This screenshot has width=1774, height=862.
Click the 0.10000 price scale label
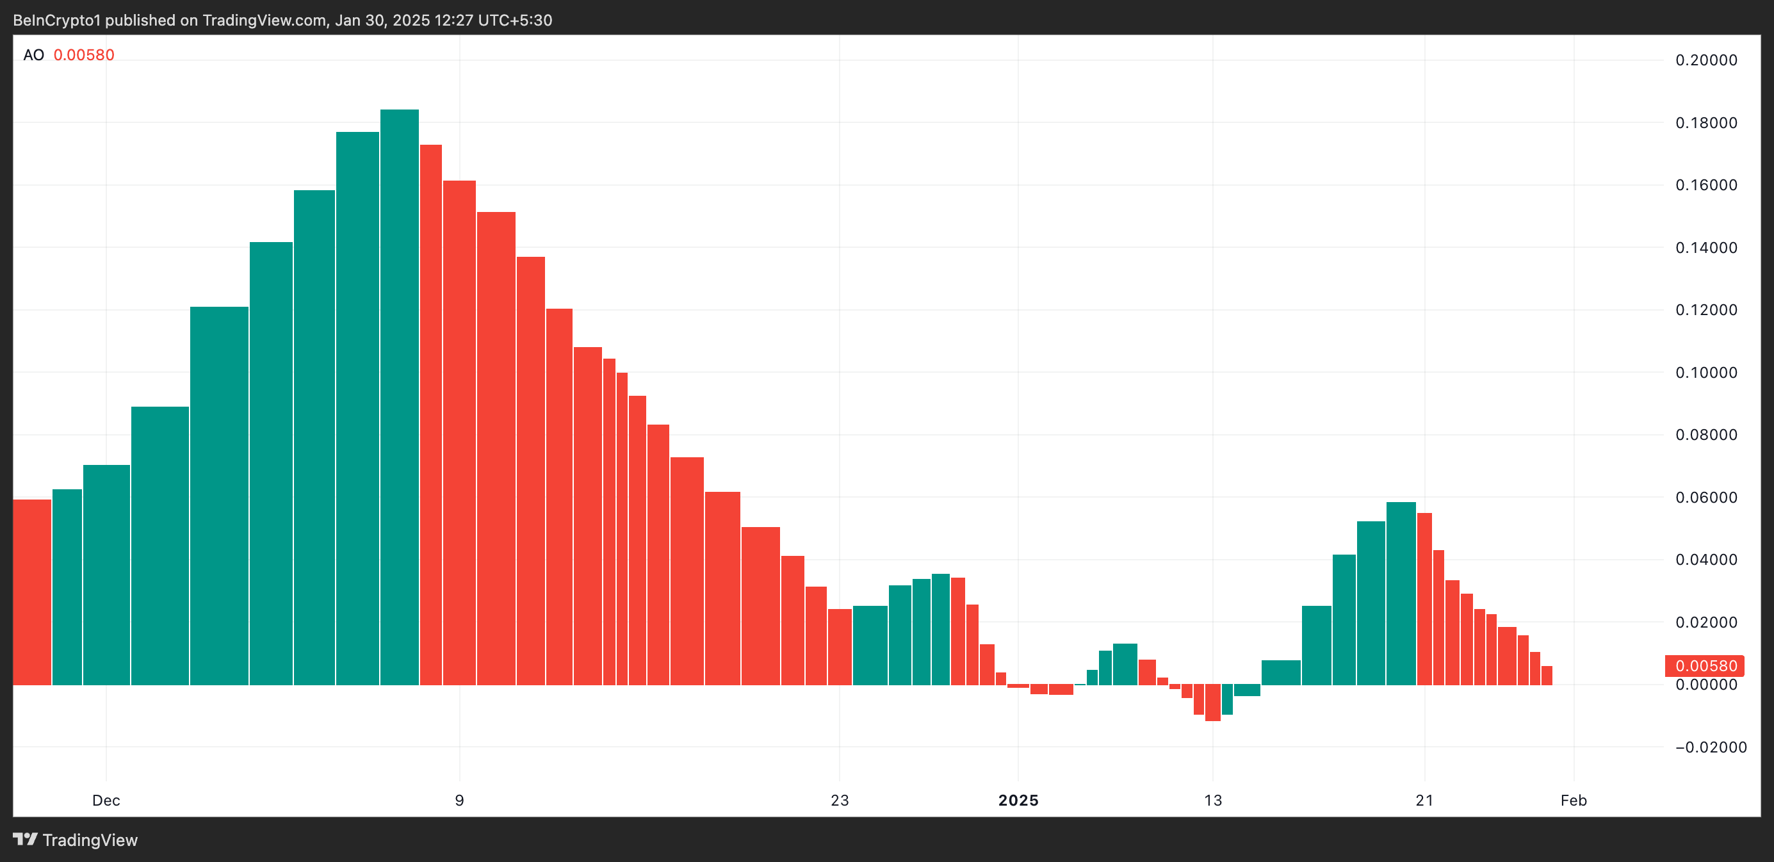(1706, 373)
